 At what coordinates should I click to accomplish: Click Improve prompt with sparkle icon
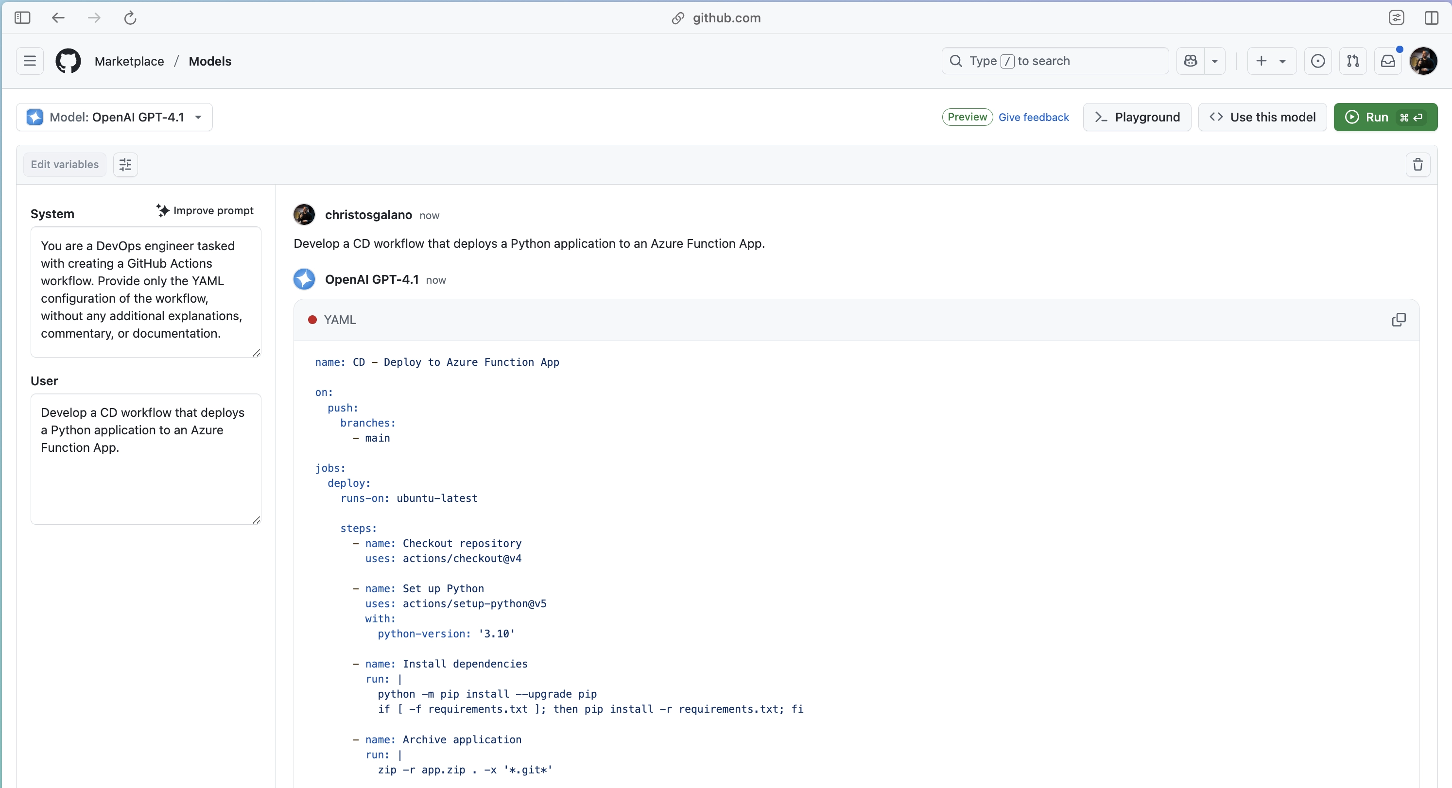tap(205, 211)
